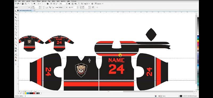Click the Open file toolbar icon

click(18, 4)
